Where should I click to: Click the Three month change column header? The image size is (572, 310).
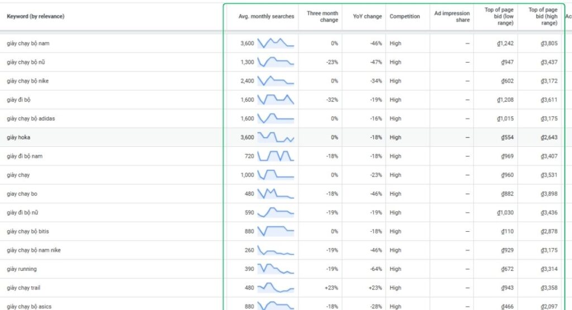[x=322, y=17]
